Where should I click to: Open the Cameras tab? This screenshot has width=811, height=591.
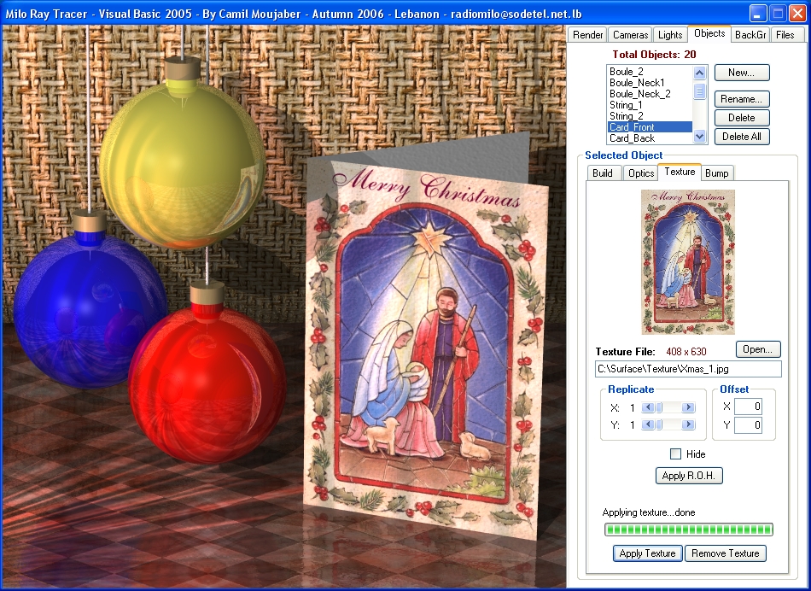pyautogui.click(x=630, y=35)
